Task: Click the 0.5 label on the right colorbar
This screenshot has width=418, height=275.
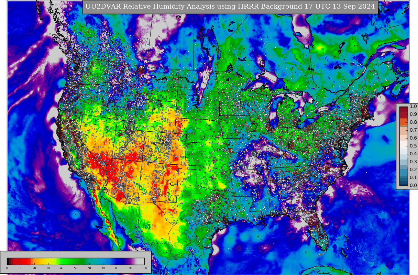Action: point(413,146)
